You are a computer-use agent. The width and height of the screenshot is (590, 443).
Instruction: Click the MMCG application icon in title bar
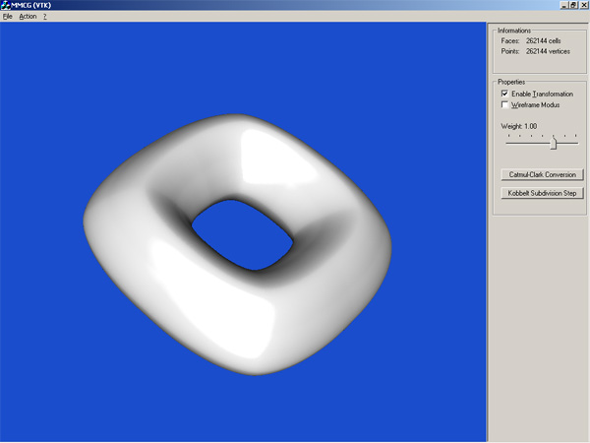(x=5, y=5)
